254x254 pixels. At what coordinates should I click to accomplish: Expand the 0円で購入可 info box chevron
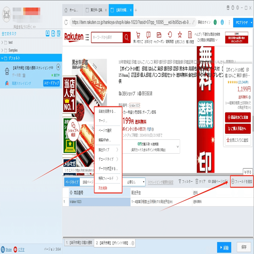click(x=178, y=147)
